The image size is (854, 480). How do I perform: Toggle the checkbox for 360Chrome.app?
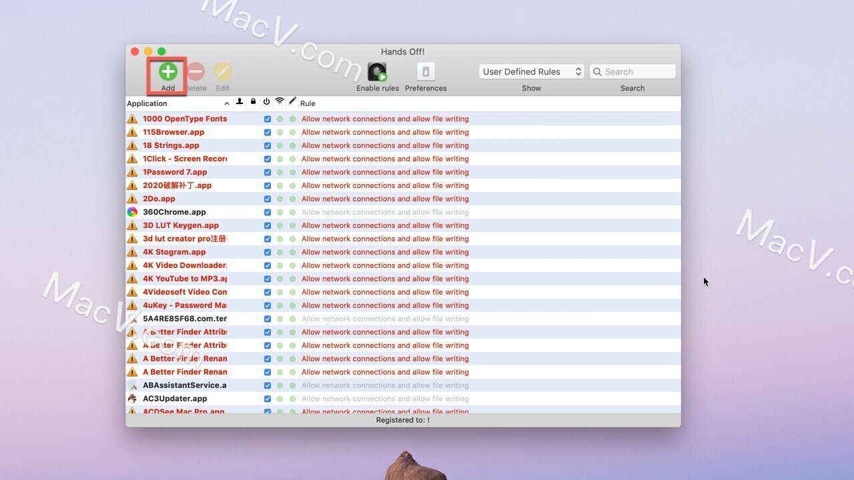click(268, 213)
